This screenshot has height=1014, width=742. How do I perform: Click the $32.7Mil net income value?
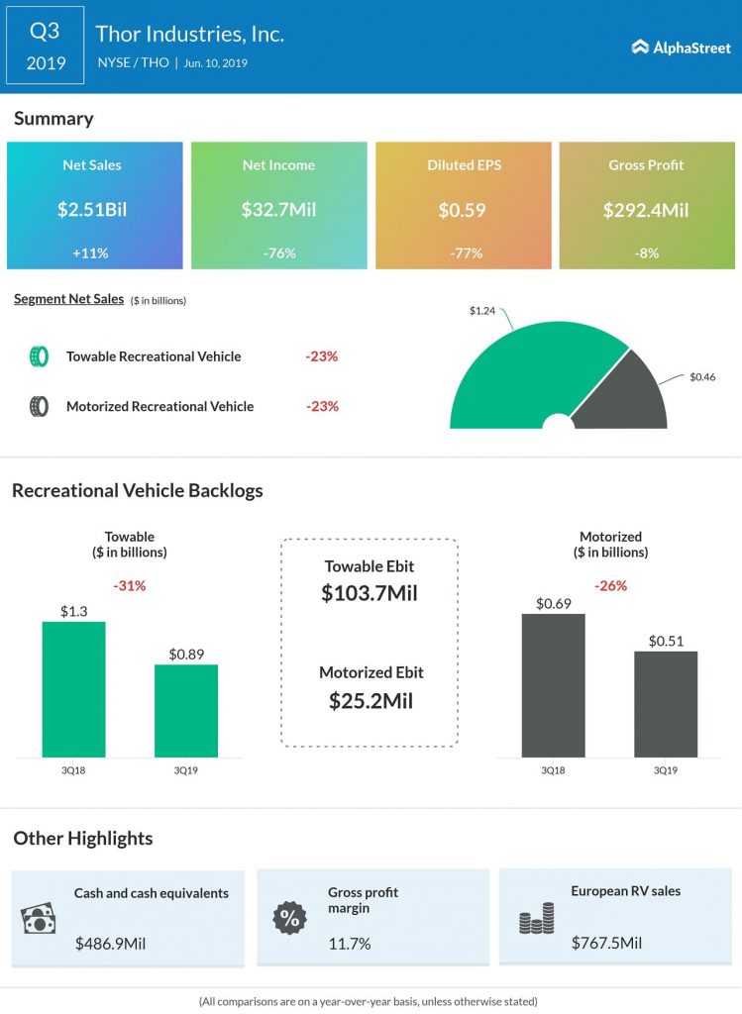(278, 210)
